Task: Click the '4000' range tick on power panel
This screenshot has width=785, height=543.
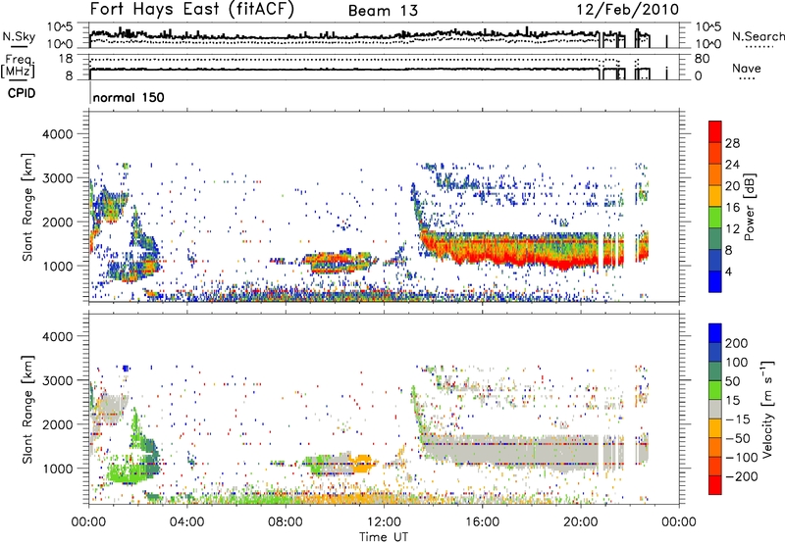Action: 58,134
